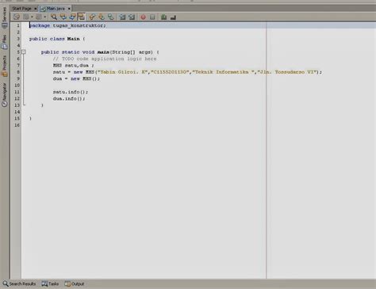Open the Files side panel
This screenshot has height=289, width=376.
click(x=4, y=42)
